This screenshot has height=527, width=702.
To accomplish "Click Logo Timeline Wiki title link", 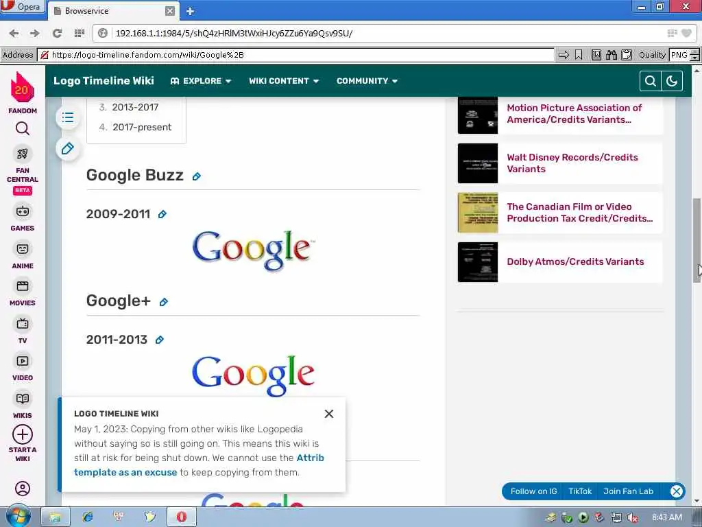I will click(104, 81).
